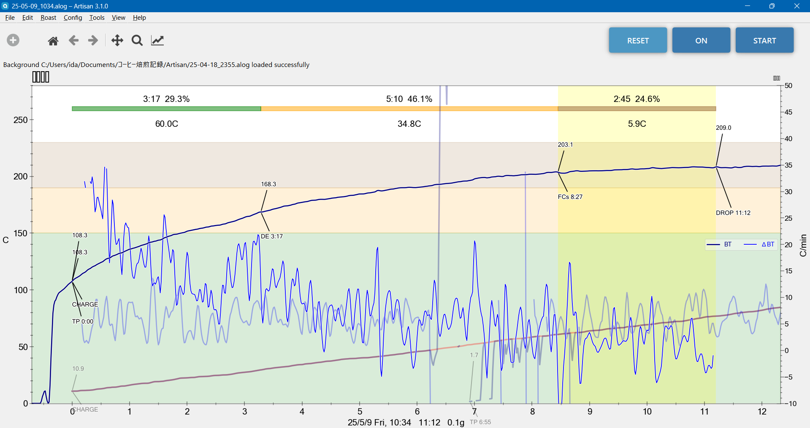Click the RESET button

(638, 40)
